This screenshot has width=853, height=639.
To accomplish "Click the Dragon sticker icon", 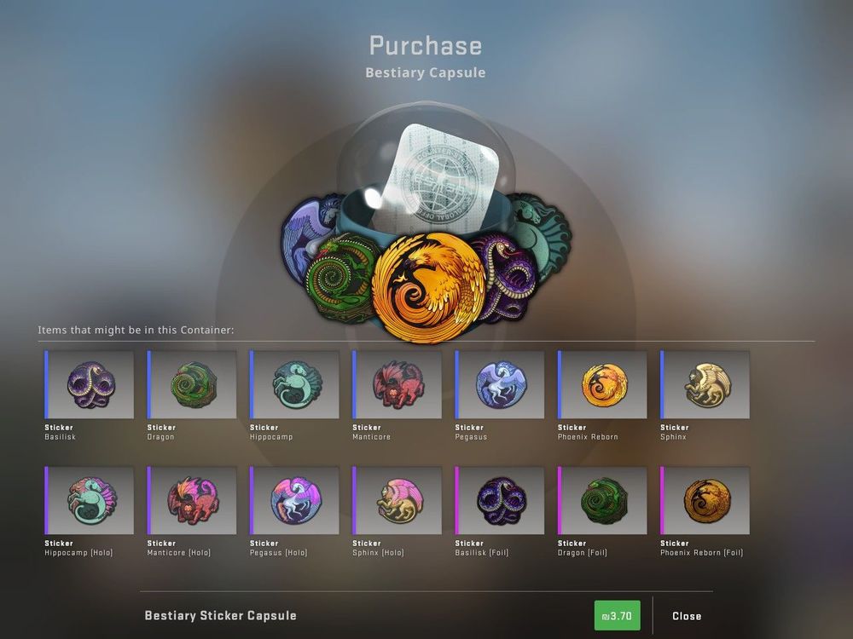I will tap(192, 385).
